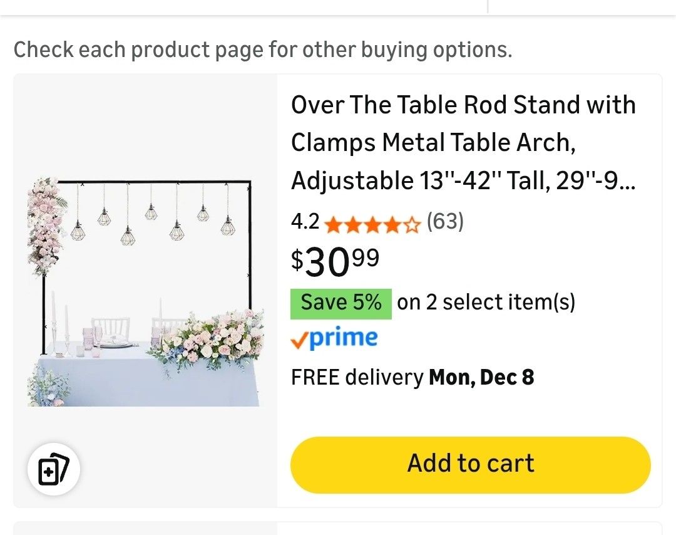Open the review count (63) details
The image size is (676, 535).
tap(445, 222)
